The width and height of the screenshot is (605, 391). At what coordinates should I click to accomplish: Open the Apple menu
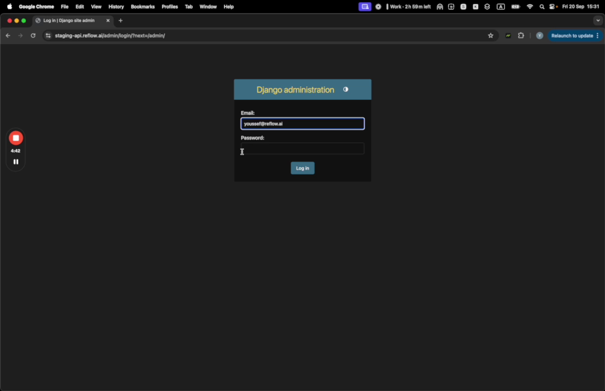(10, 7)
